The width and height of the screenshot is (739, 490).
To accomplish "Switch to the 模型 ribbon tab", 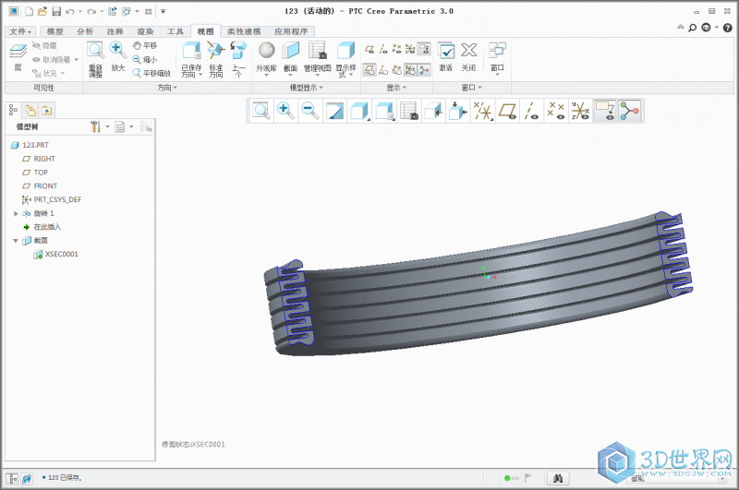I will click(x=55, y=31).
